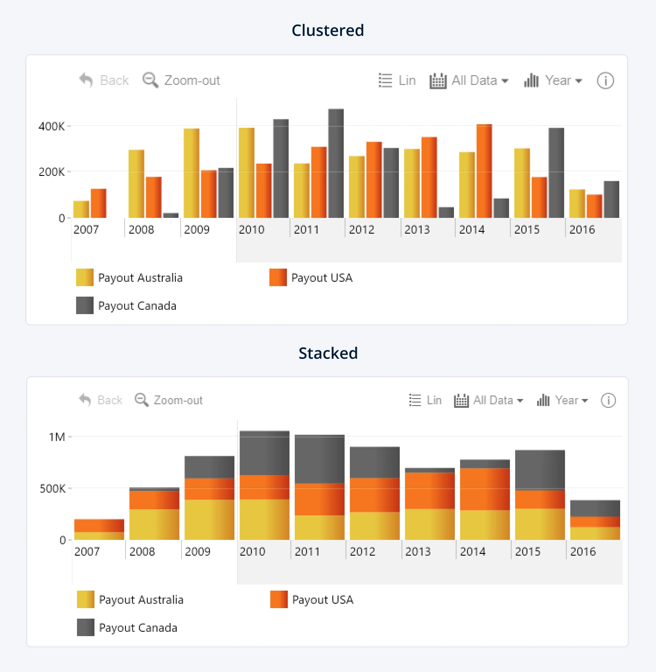This screenshot has width=656, height=672.
Task: Click Payout USA label in Stacked legend
Action: click(x=322, y=600)
